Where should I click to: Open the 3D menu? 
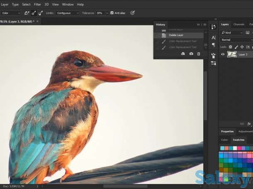46,5
